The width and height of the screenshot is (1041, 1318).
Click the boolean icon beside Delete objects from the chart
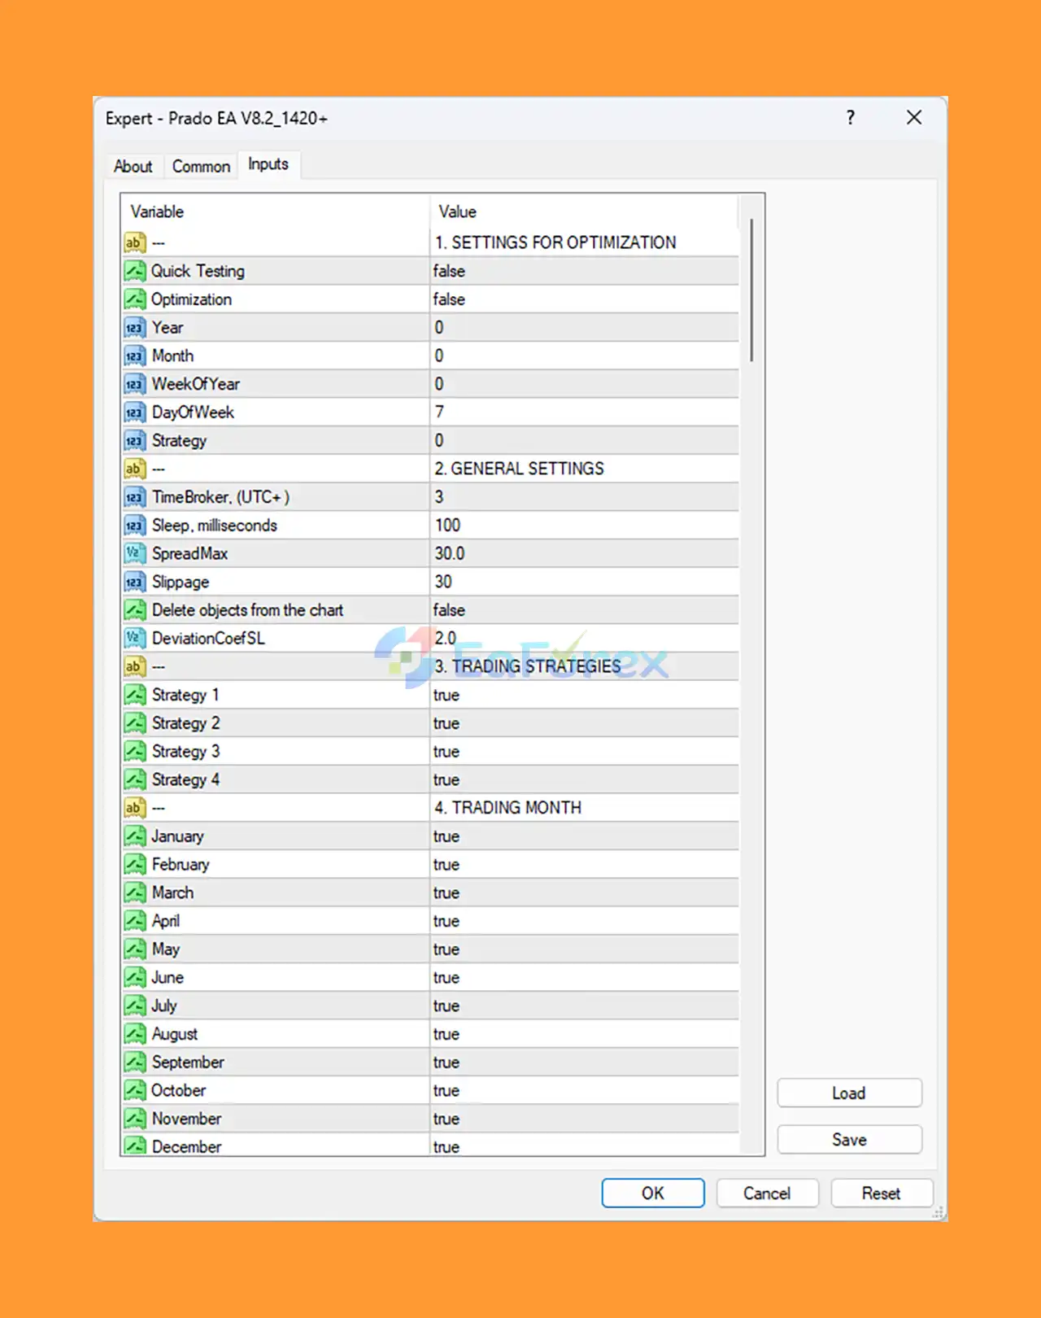(x=134, y=610)
